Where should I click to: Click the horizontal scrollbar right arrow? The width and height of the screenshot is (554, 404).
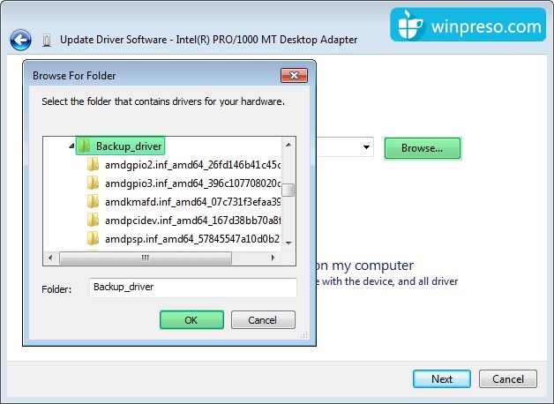[273, 258]
